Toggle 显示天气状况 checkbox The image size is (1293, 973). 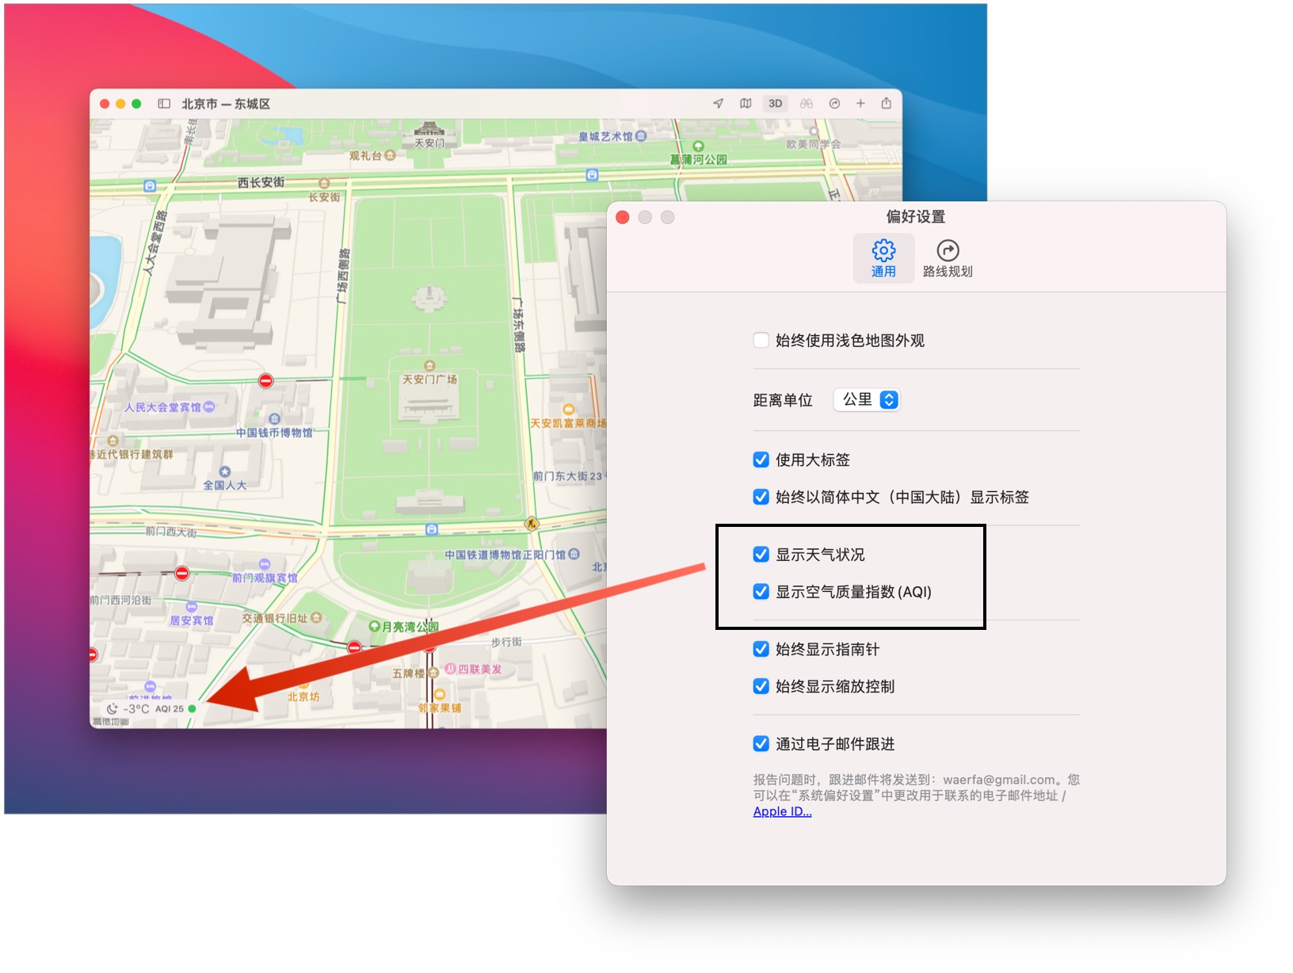pos(761,555)
